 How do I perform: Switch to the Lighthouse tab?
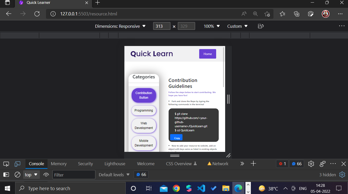[x=115, y=164]
